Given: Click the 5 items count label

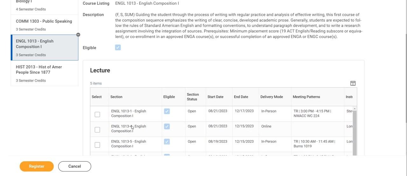Looking at the screenshot, I should point(96,83).
